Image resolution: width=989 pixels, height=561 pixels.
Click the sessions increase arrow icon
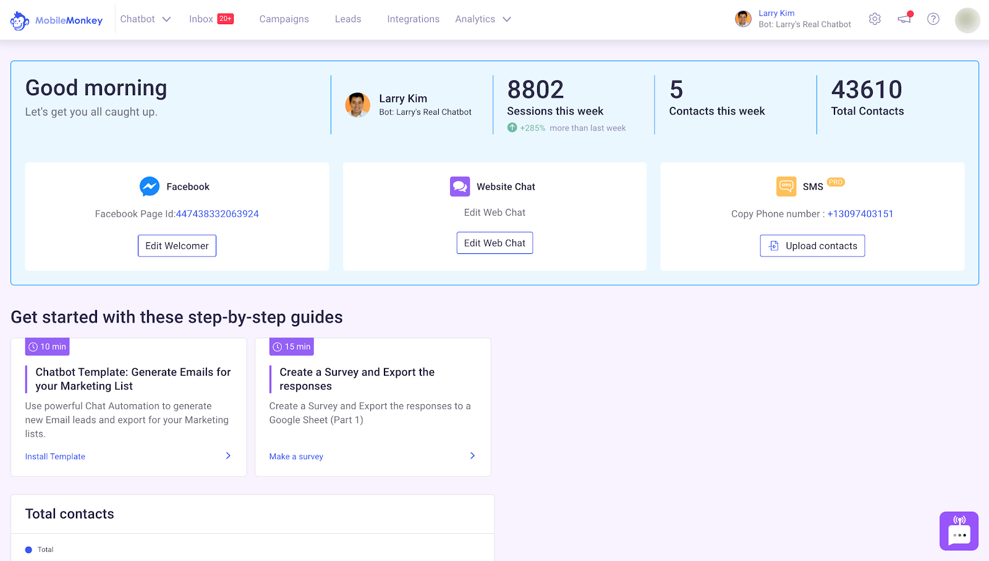(x=512, y=128)
